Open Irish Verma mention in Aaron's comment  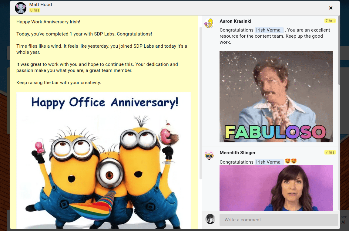269,30
